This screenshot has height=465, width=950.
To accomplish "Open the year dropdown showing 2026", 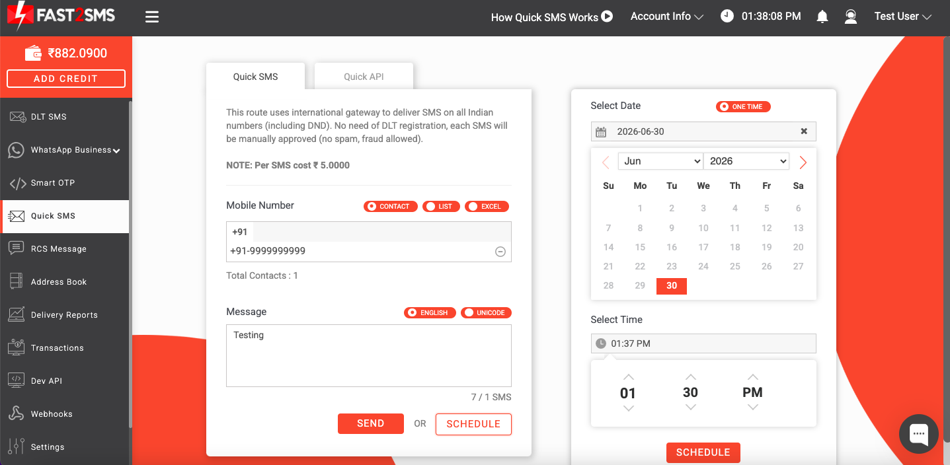I will coord(746,161).
